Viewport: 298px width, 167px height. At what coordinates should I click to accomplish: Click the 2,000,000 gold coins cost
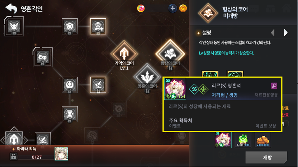[x=262, y=140]
